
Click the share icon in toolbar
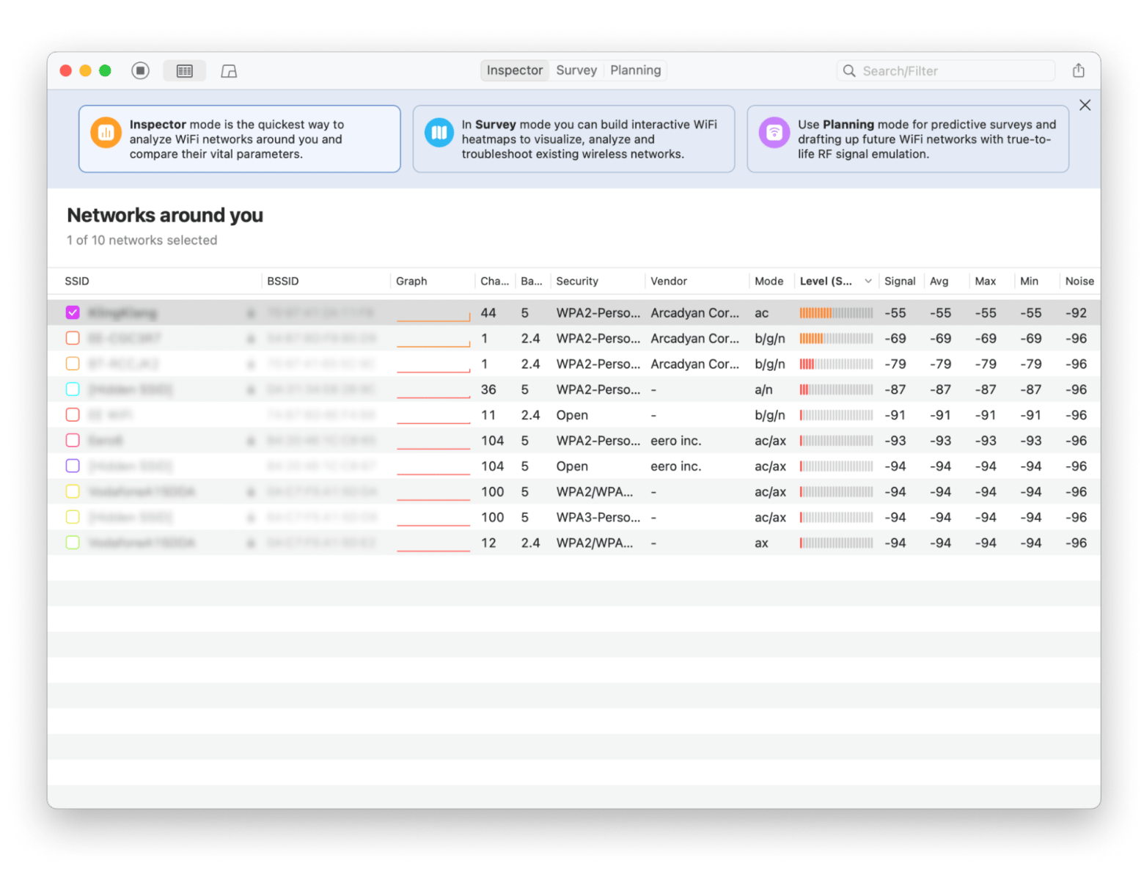[x=1078, y=70]
